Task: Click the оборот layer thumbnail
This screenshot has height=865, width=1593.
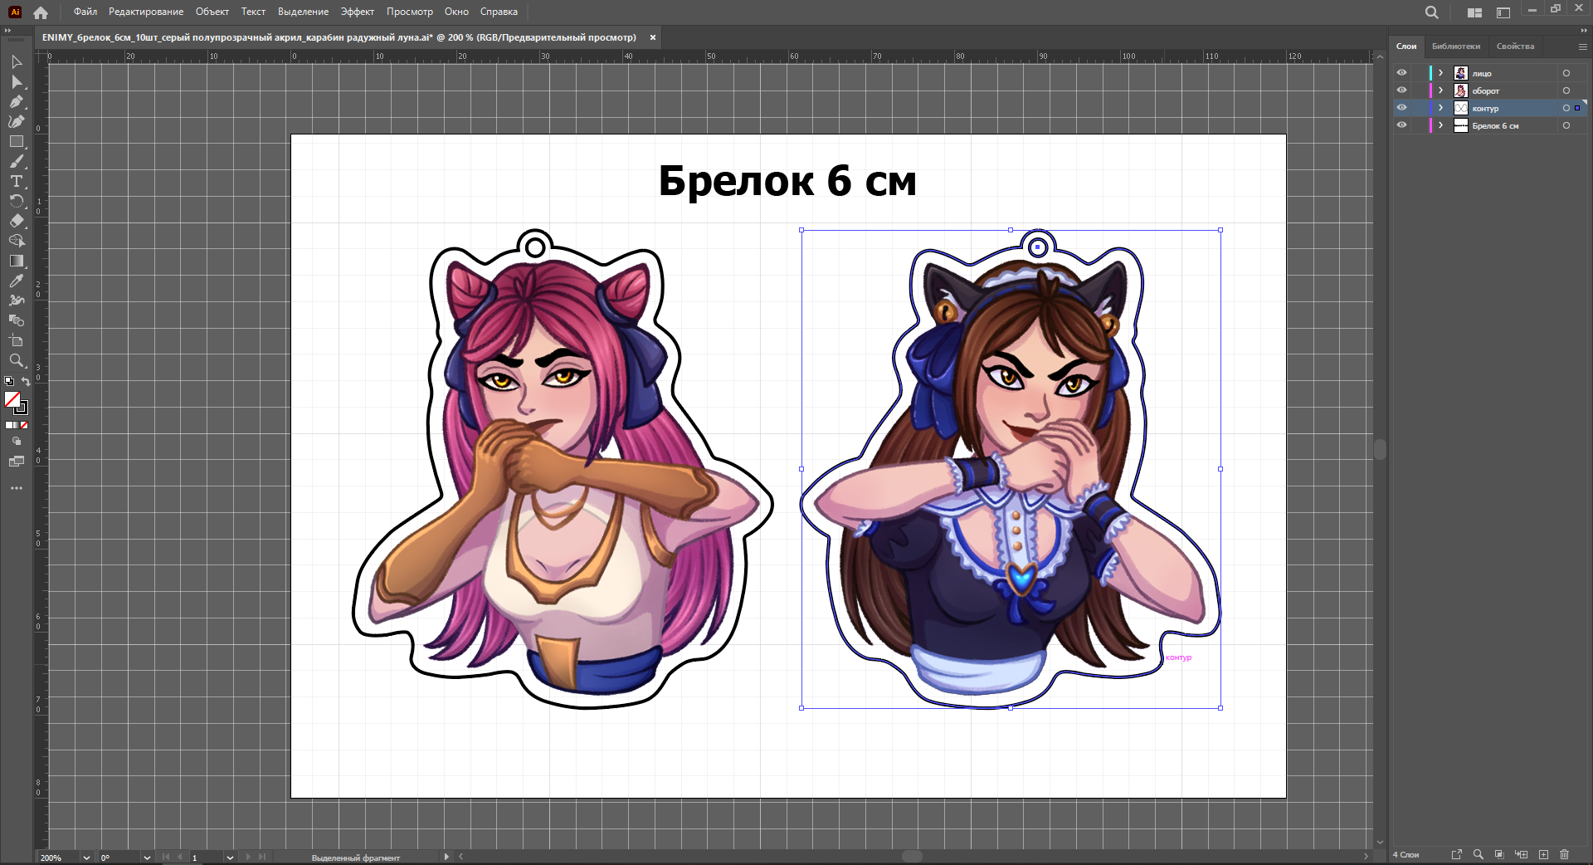Action: (x=1461, y=90)
